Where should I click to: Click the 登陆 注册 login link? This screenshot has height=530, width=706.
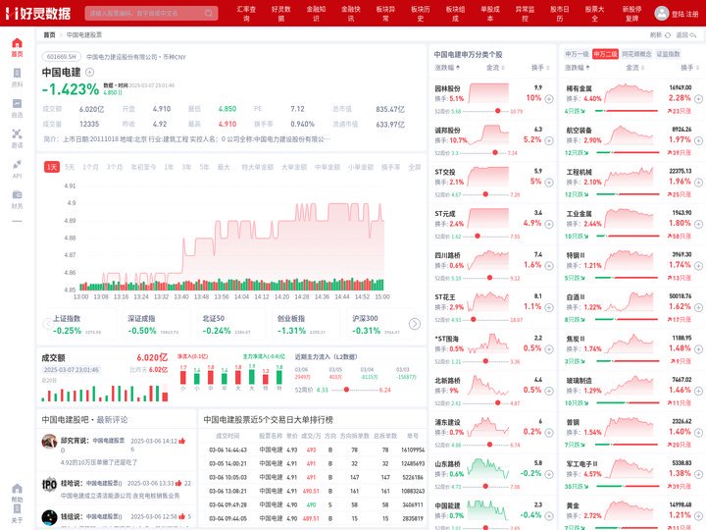coord(684,14)
